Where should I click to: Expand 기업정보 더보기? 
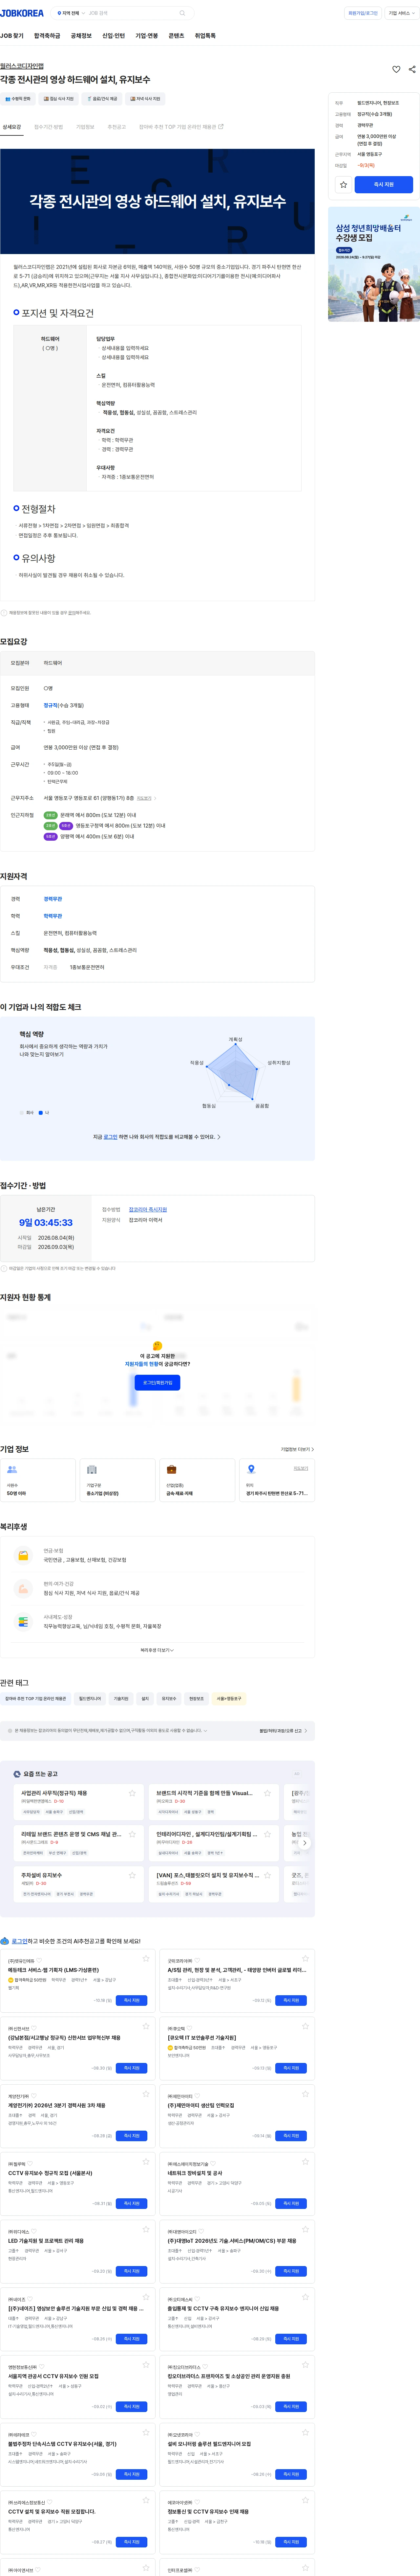[297, 1449]
